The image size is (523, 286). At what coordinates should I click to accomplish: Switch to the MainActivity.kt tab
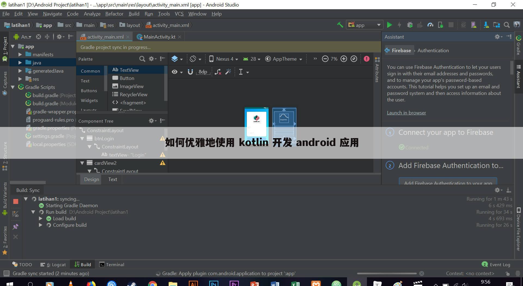click(159, 37)
